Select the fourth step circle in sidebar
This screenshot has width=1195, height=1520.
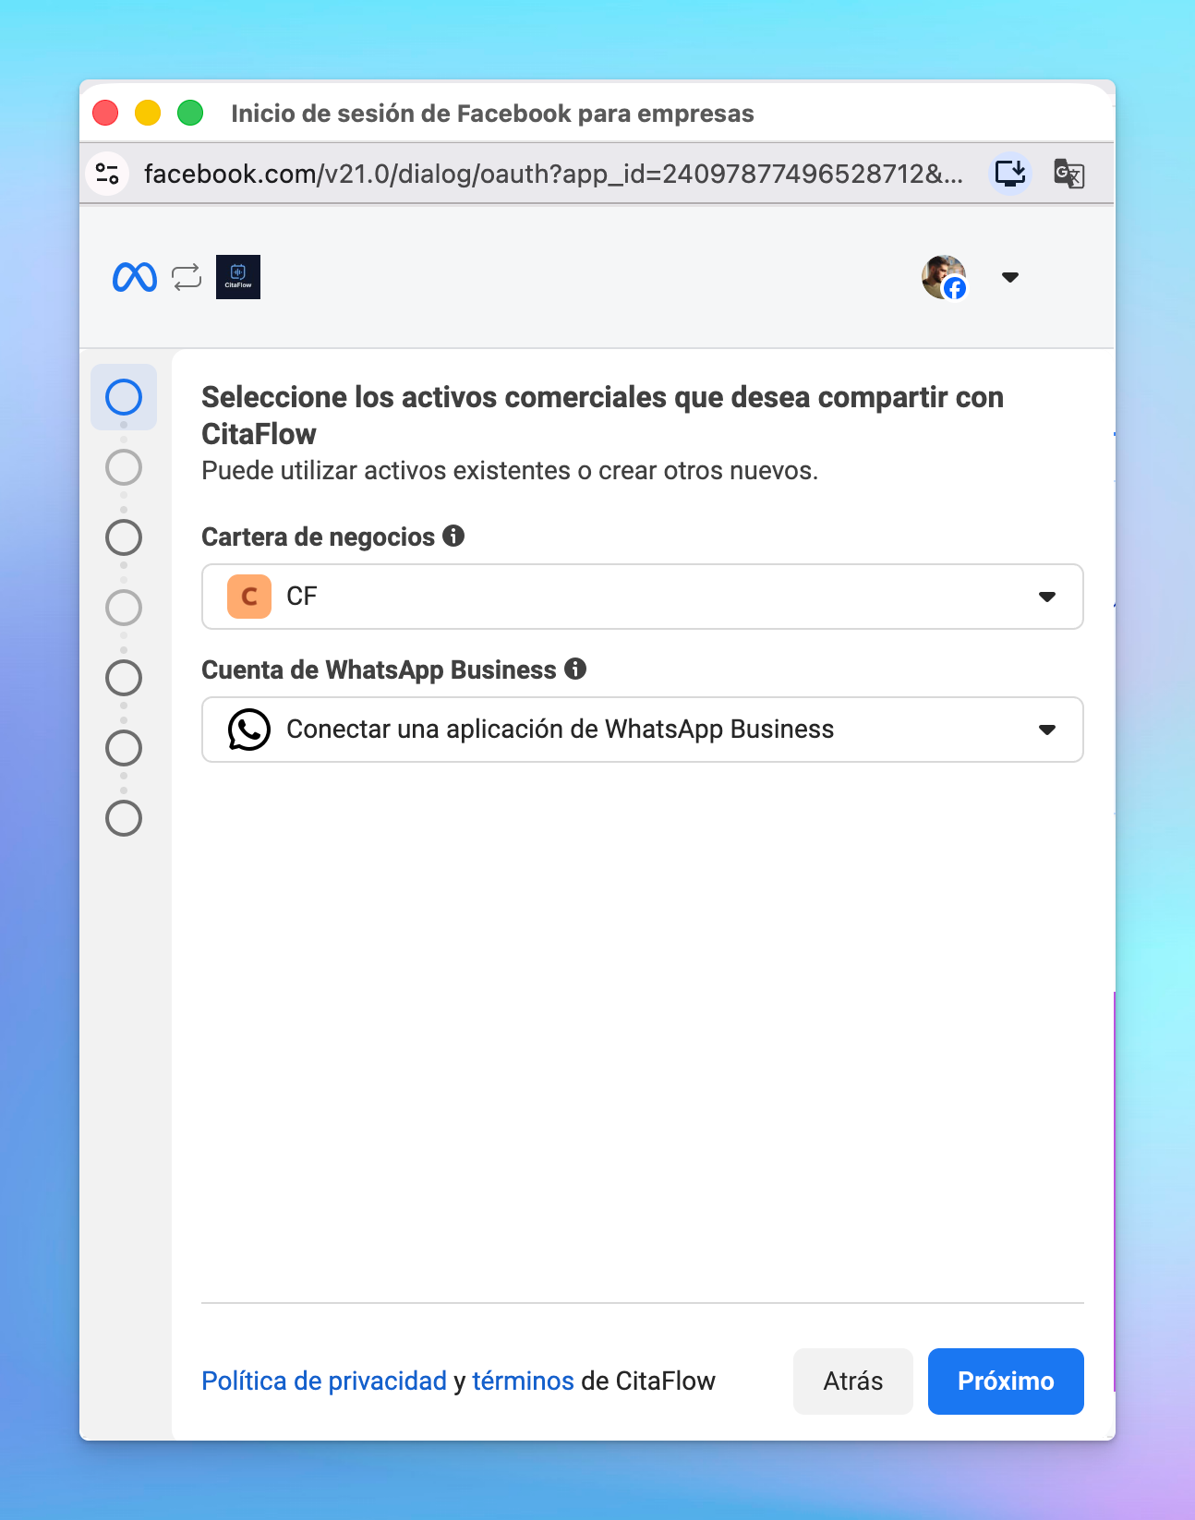coord(124,608)
